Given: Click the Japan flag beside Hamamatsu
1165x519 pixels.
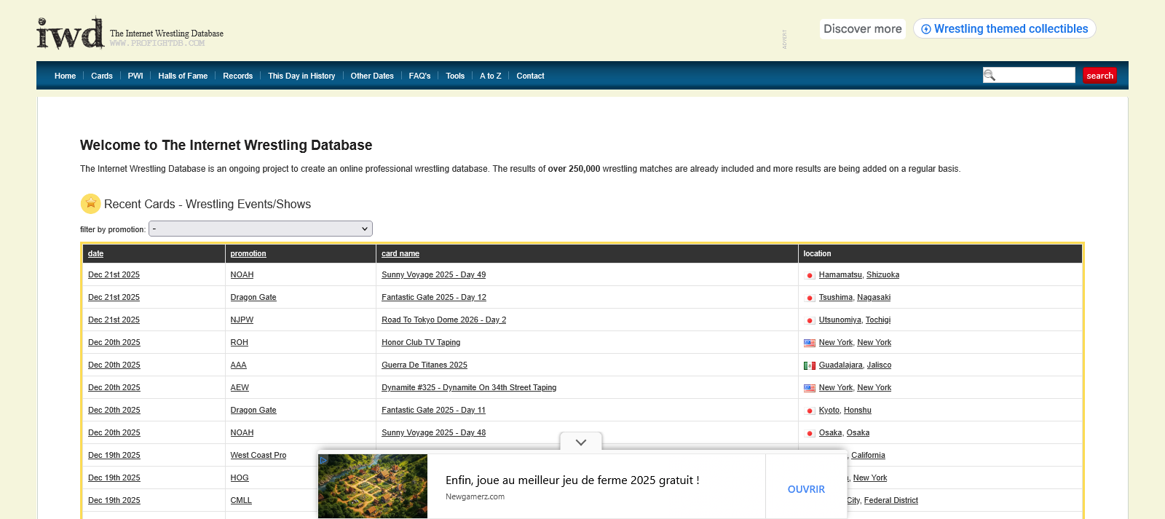Looking at the screenshot, I should pyautogui.click(x=809, y=275).
